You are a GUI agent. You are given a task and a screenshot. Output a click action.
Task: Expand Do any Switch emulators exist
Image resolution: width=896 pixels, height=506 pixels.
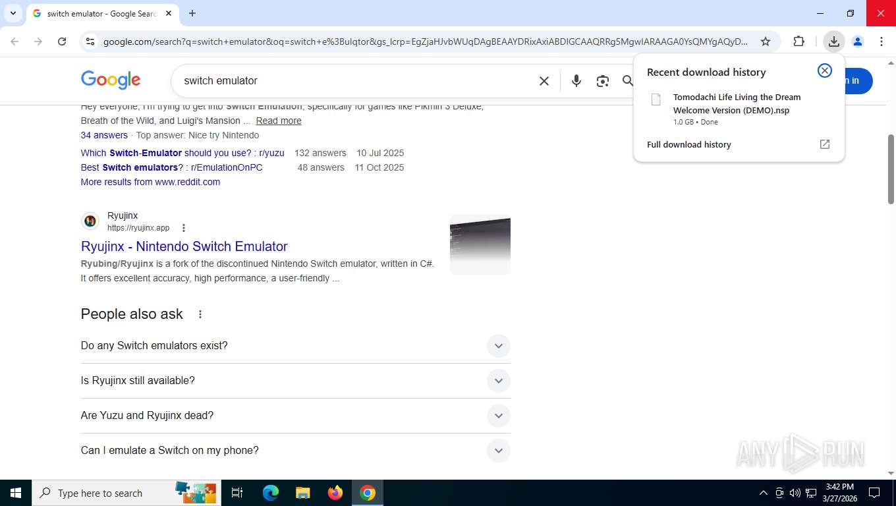click(296, 346)
